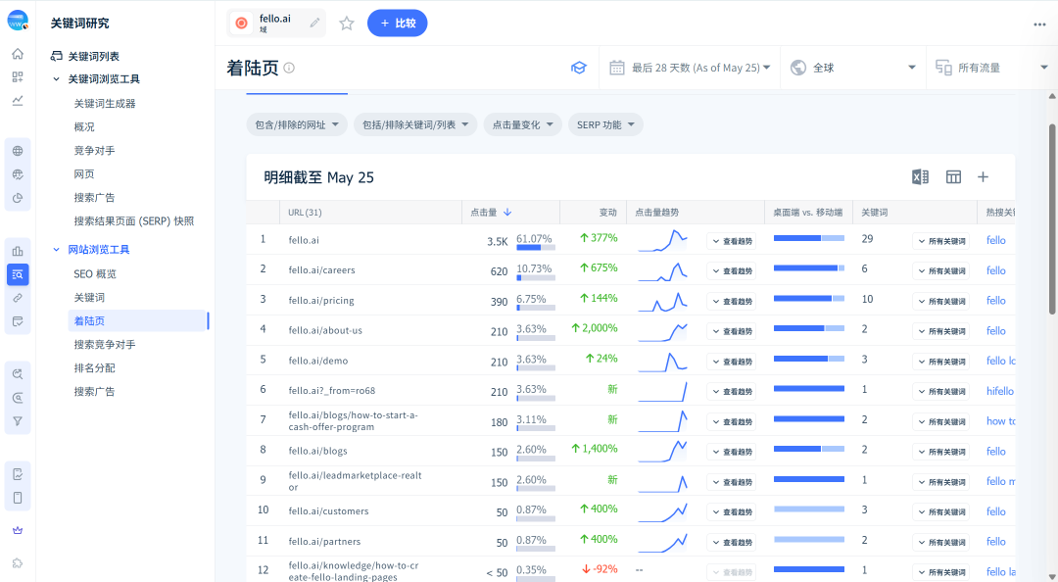Open the 包含/排除的网址 filter
This screenshot has height=582, width=1058.
pos(297,124)
